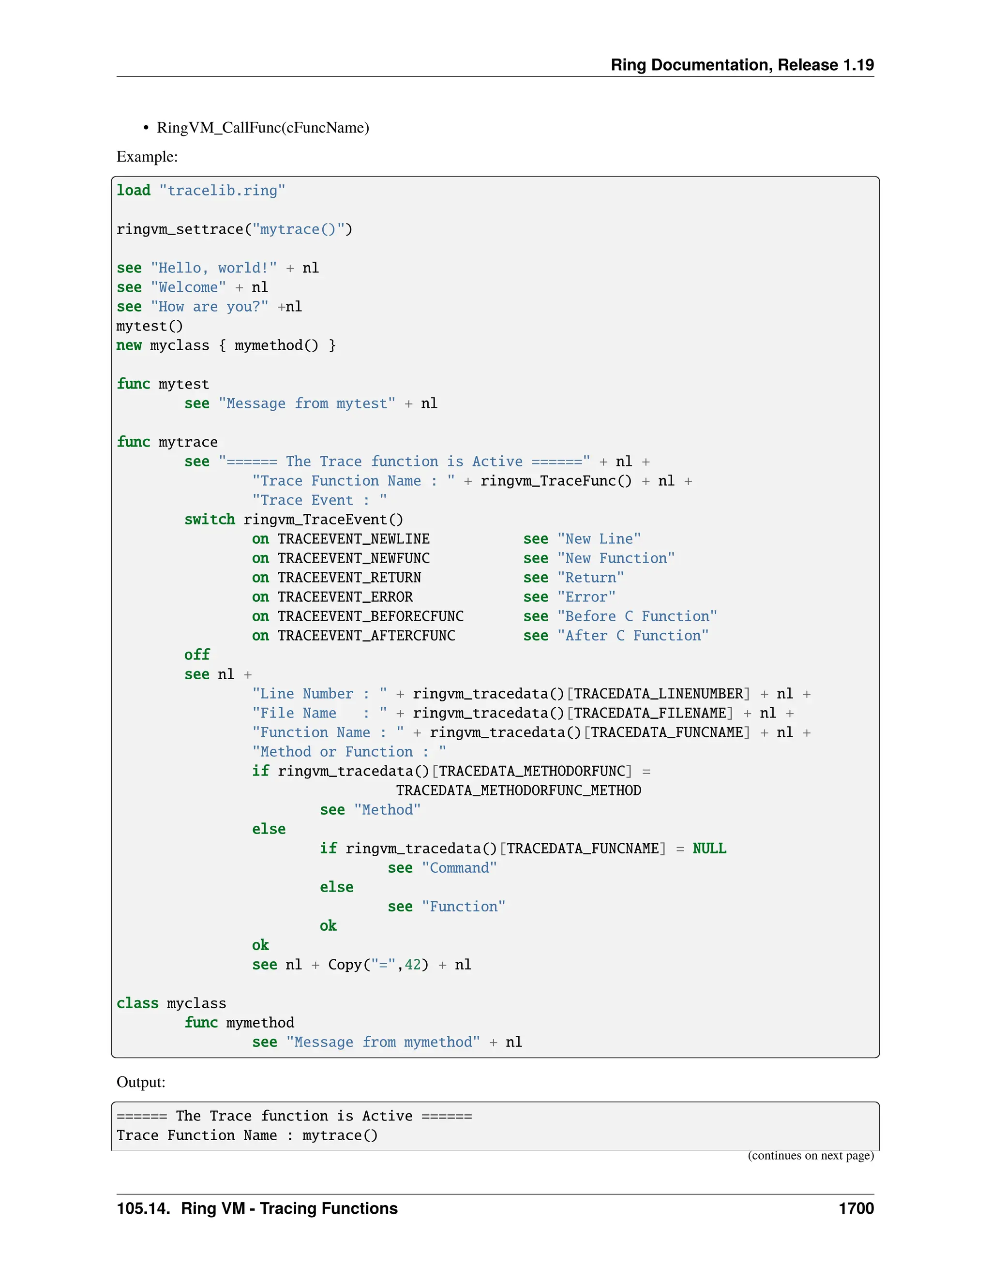Click the string "New Function"
The width and height of the screenshot is (991, 1282).
616,558
